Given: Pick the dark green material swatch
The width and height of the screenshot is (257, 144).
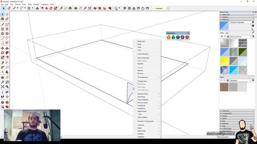Looking at the screenshot, I should tap(243, 52).
